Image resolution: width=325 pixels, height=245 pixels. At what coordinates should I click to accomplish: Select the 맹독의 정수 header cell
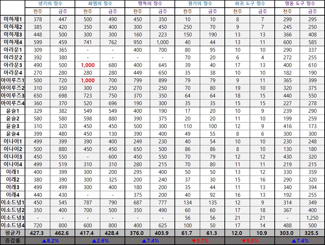(x=150, y=4)
